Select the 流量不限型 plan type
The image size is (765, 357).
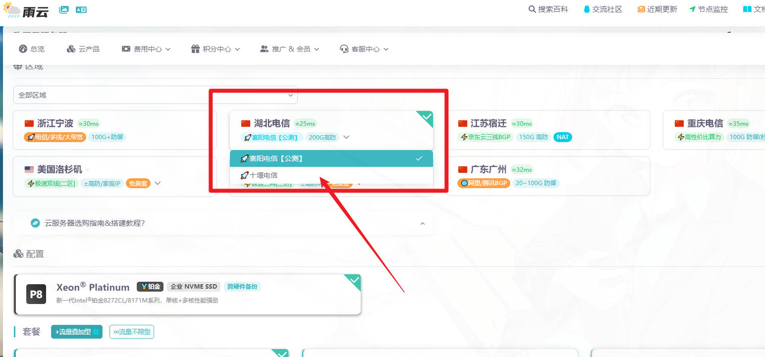click(132, 332)
